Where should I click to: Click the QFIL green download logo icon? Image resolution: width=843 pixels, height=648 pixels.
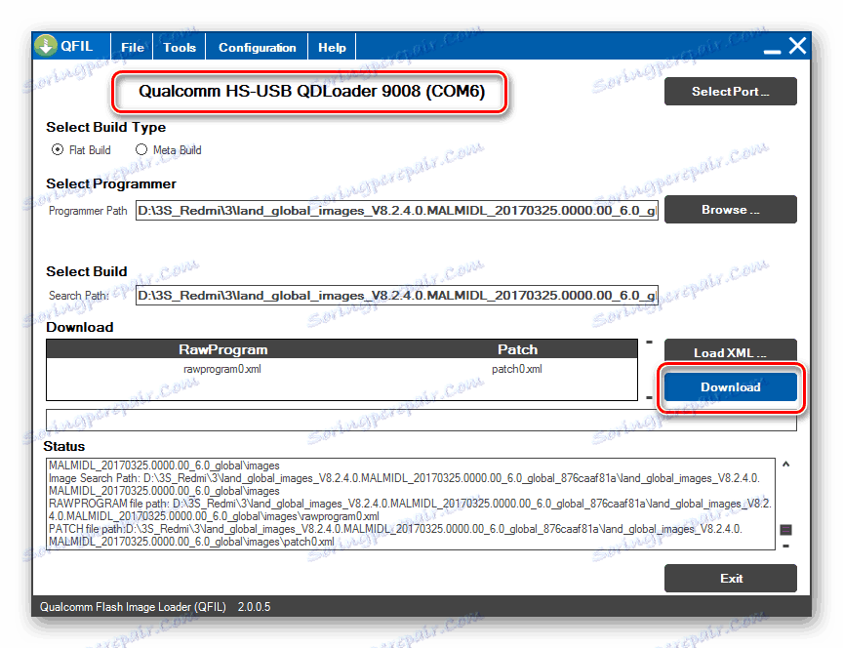click(x=46, y=46)
